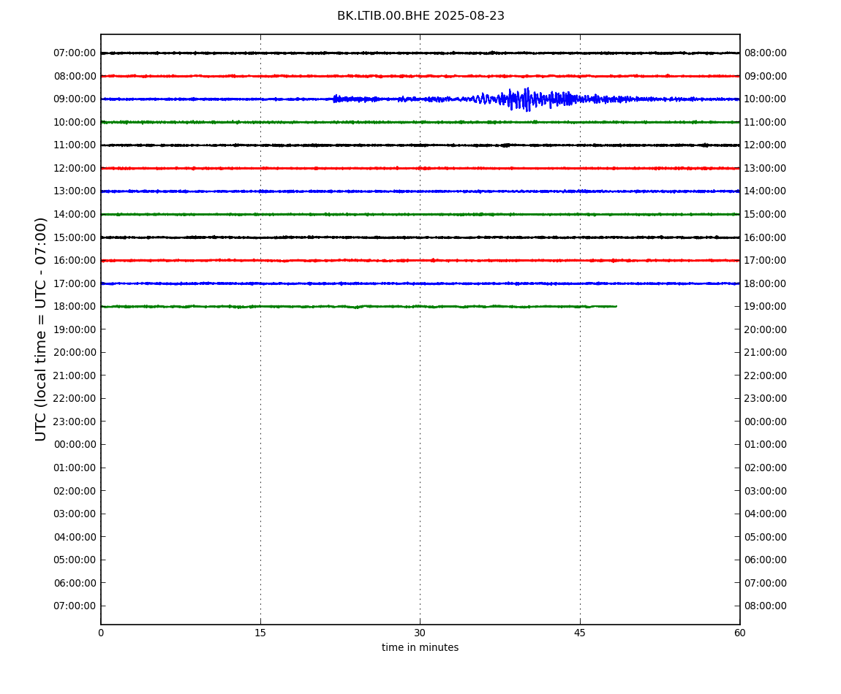
Task: Click the x-axis tick label 45
Action: (580, 633)
